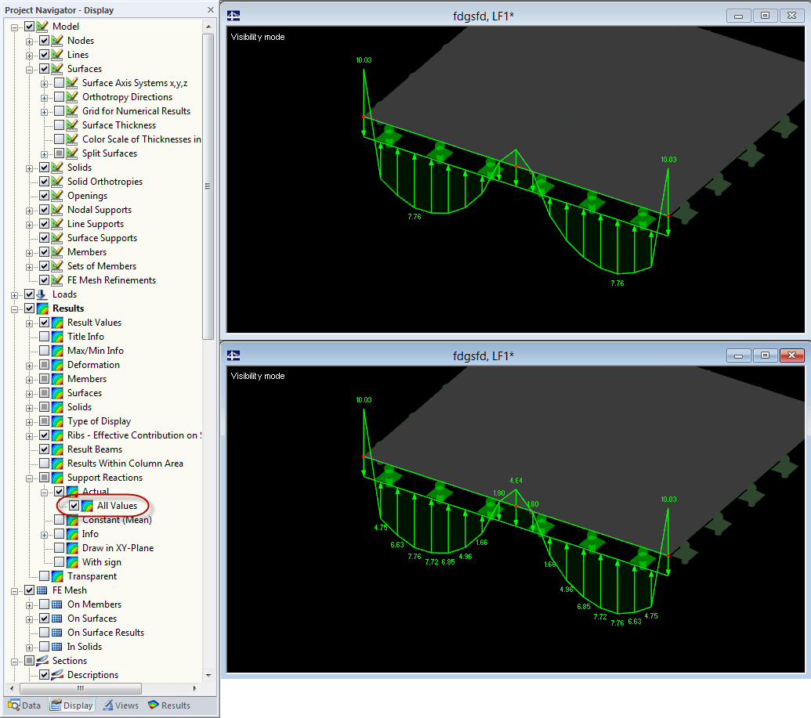Click the Surface Thickness icon in the Model tree
The height and width of the screenshot is (718, 811).
(x=71, y=125)
